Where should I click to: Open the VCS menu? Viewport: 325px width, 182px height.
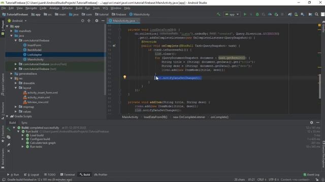(105, 8)
